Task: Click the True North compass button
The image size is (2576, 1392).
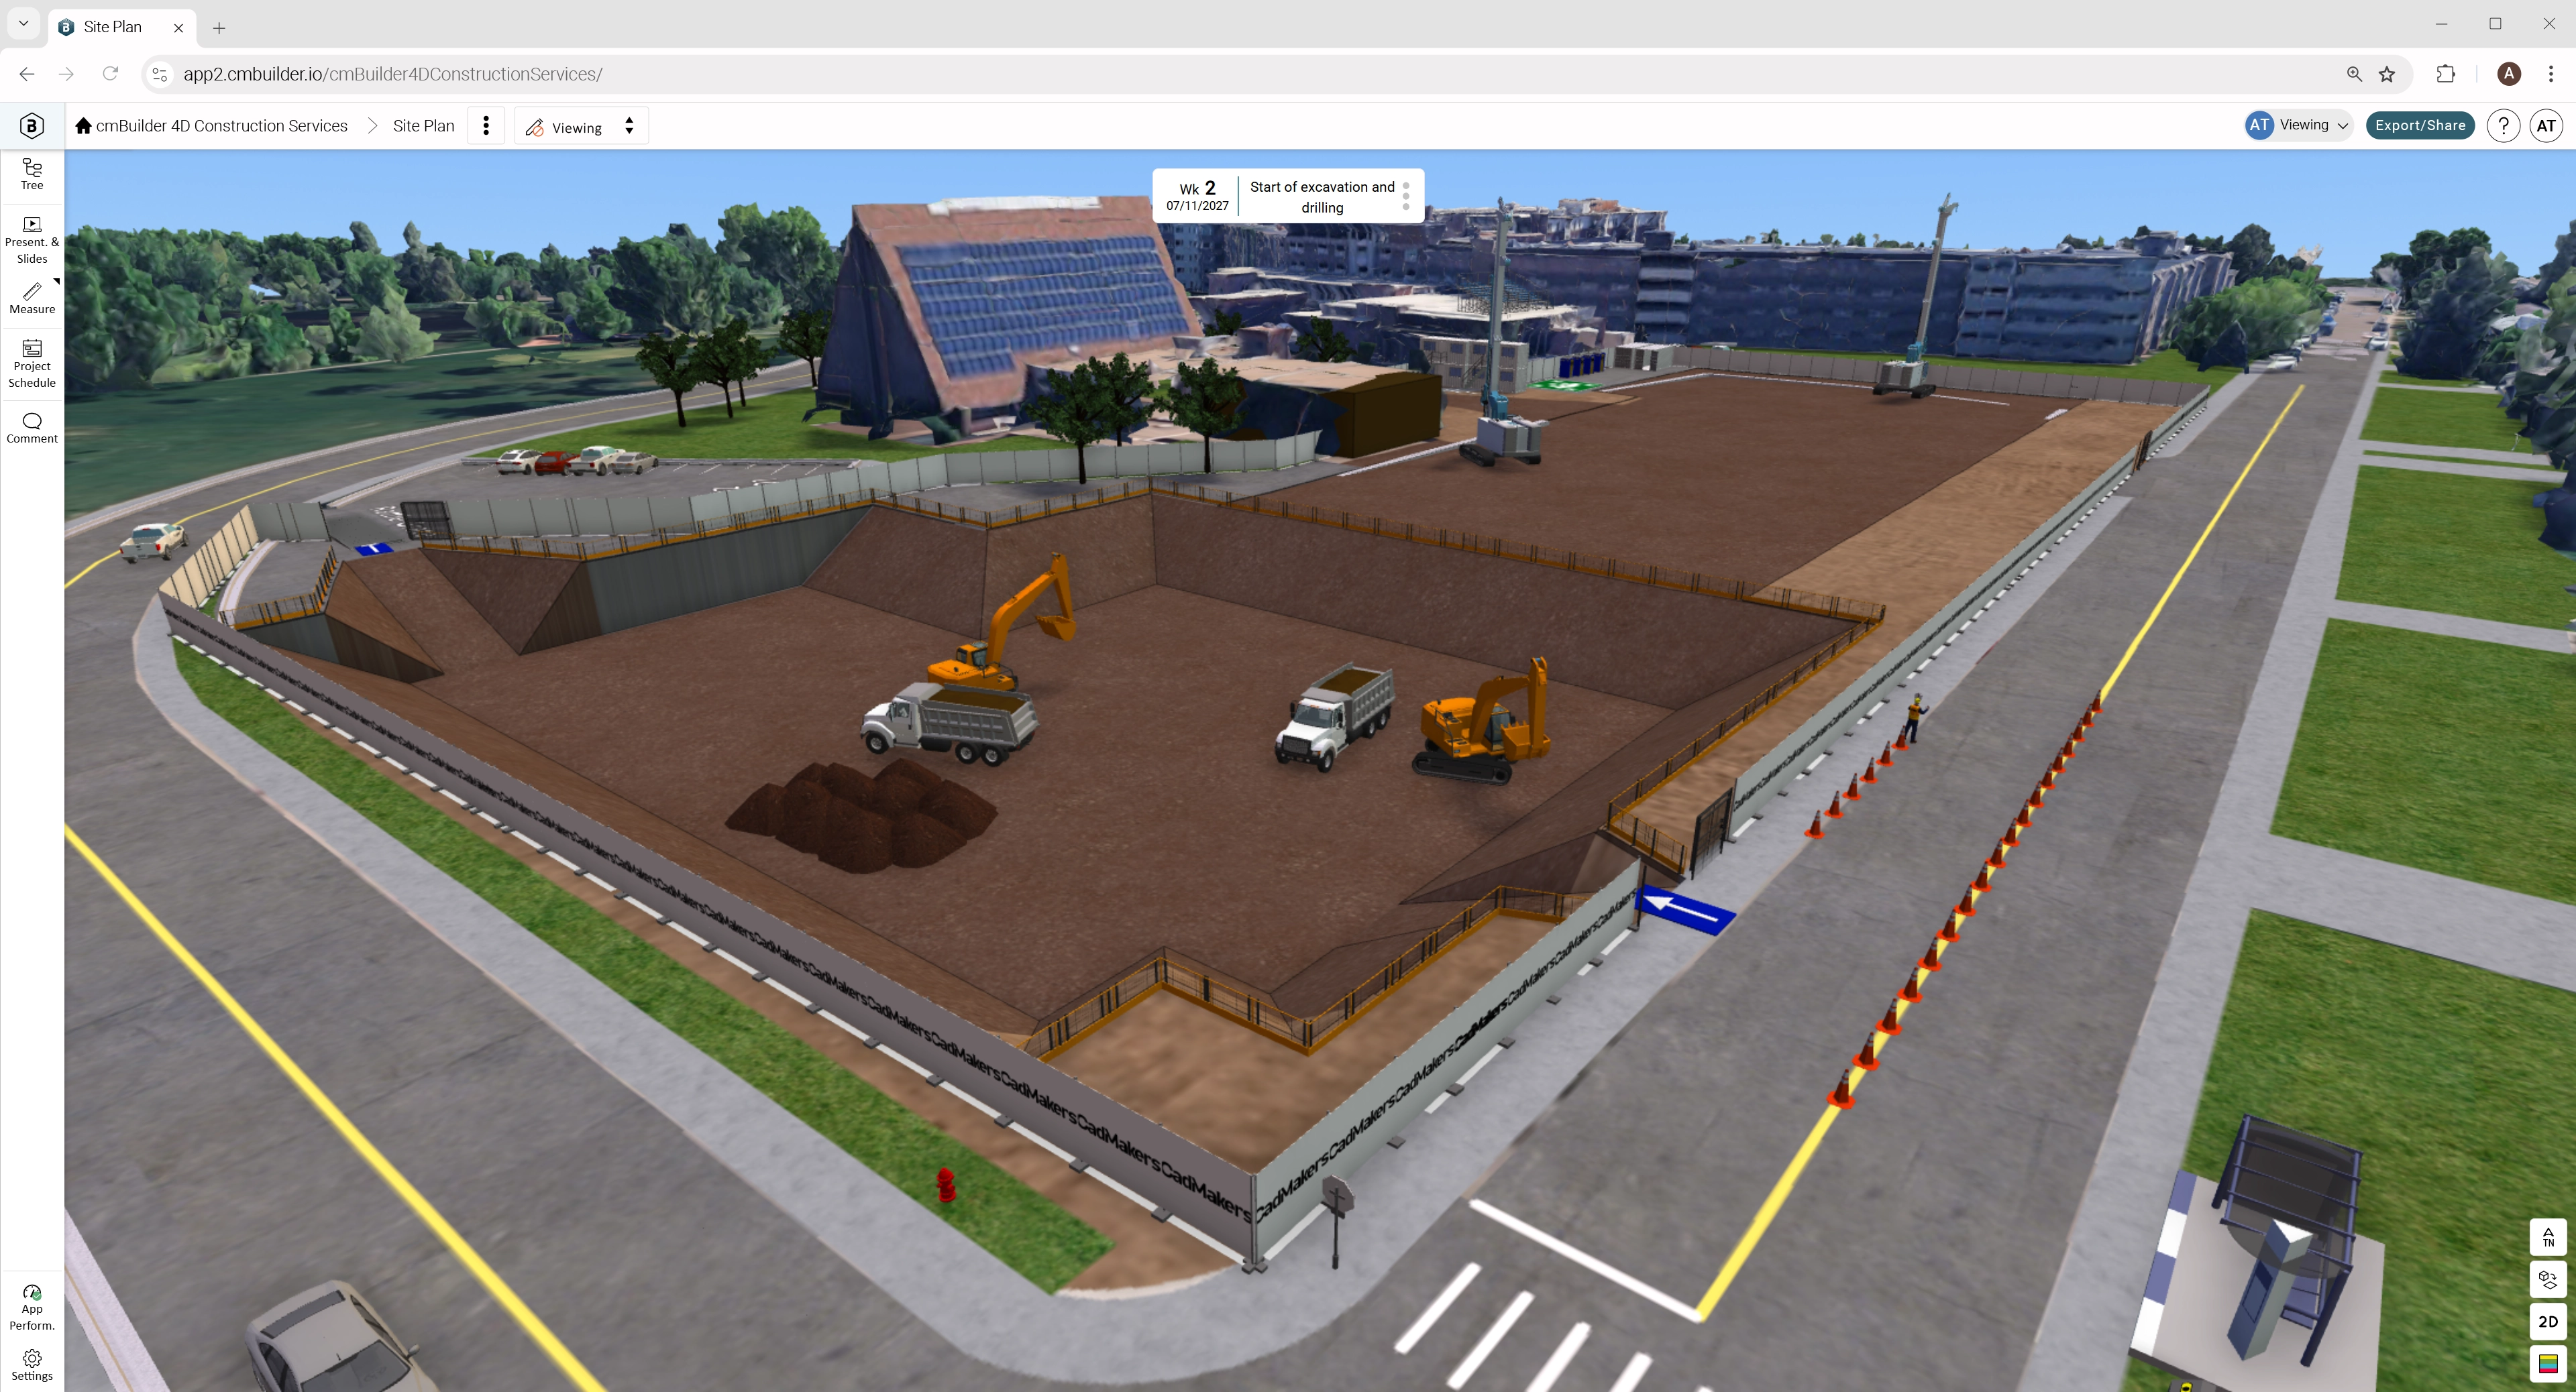Action: [2547, 1237]
